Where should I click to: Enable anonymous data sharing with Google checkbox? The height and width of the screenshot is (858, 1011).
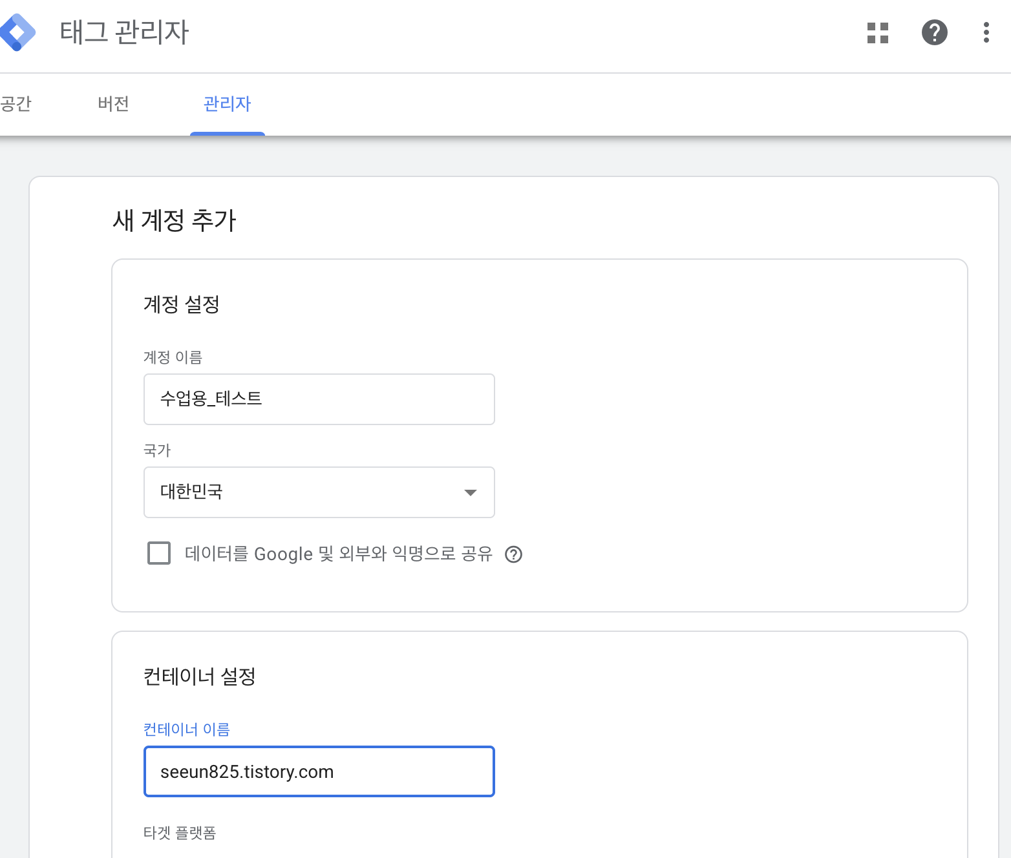159,553
